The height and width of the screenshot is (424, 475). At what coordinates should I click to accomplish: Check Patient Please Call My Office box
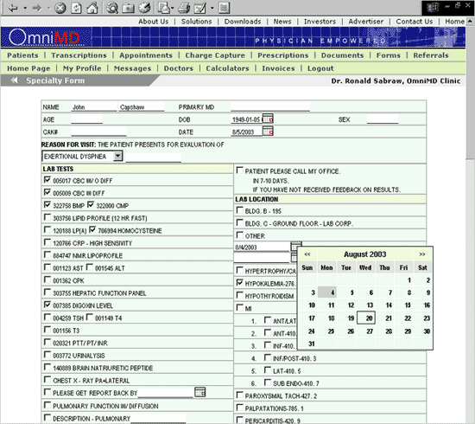tap(239, 170)
